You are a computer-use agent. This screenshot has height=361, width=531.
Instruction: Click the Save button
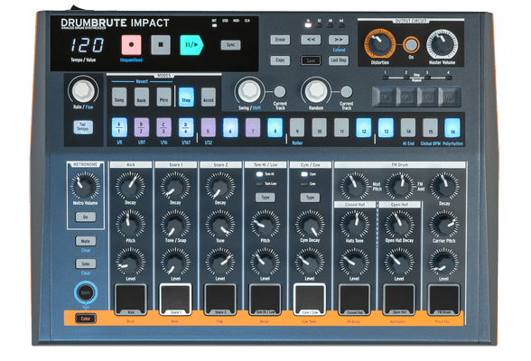click(x=311, y=60)
